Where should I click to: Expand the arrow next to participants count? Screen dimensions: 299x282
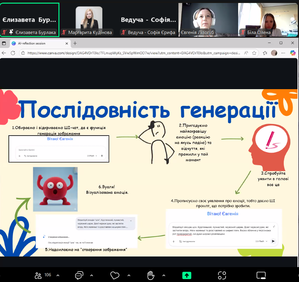pyautogui.click(x=58, y=275)
